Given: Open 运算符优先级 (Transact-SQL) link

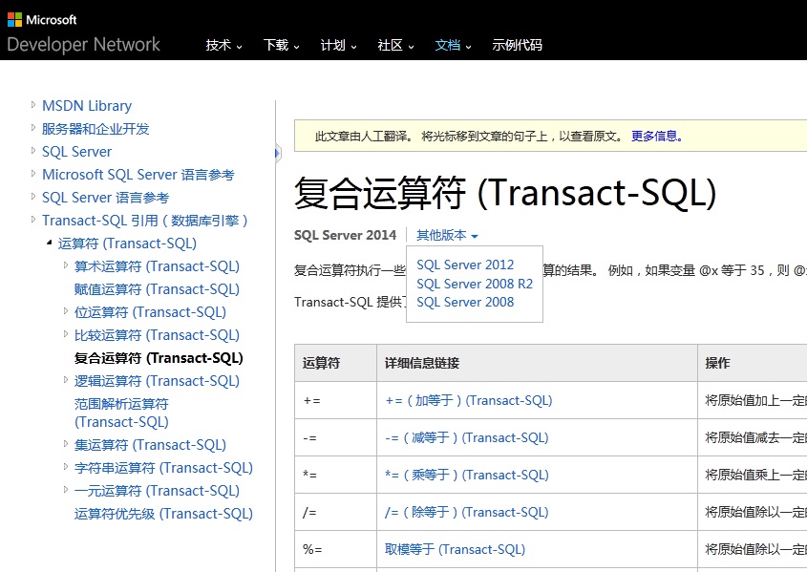Looking at the screenshot, I should 163,514.
